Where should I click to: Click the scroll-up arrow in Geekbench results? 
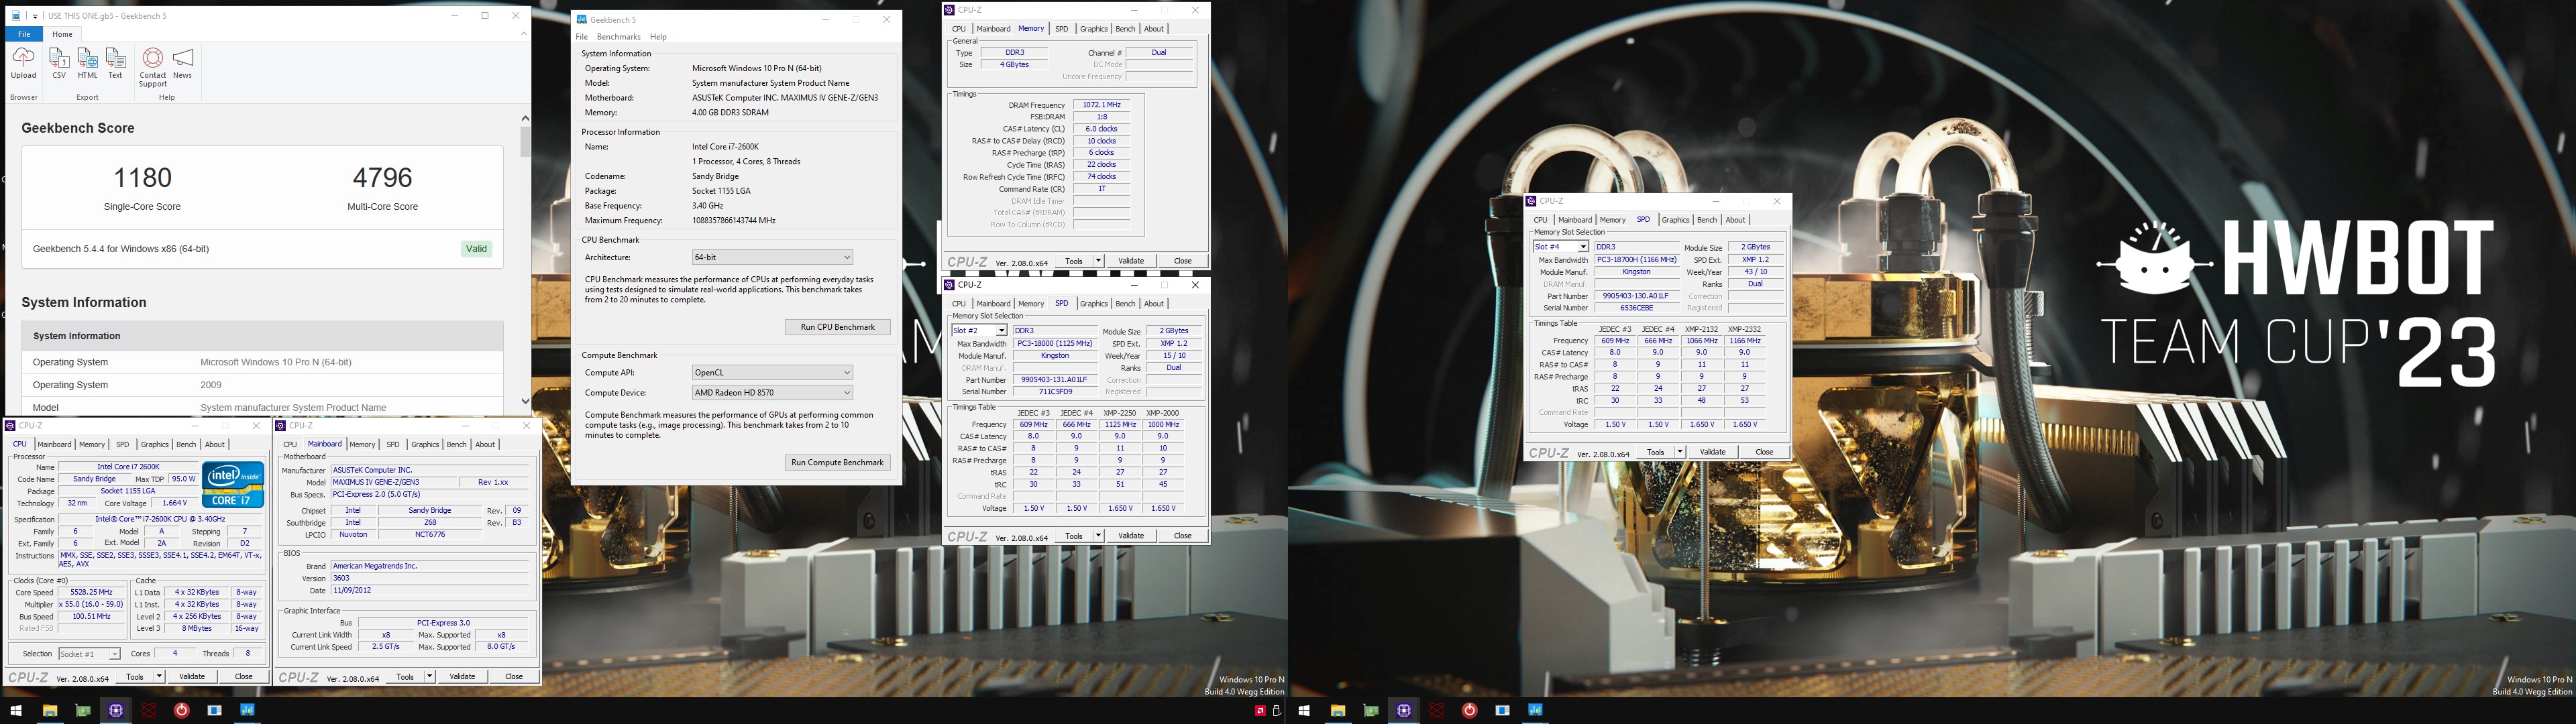click(525, 118)
